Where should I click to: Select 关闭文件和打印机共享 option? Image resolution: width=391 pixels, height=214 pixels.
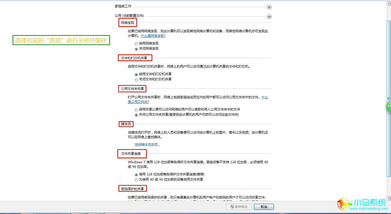pos(136,80)
